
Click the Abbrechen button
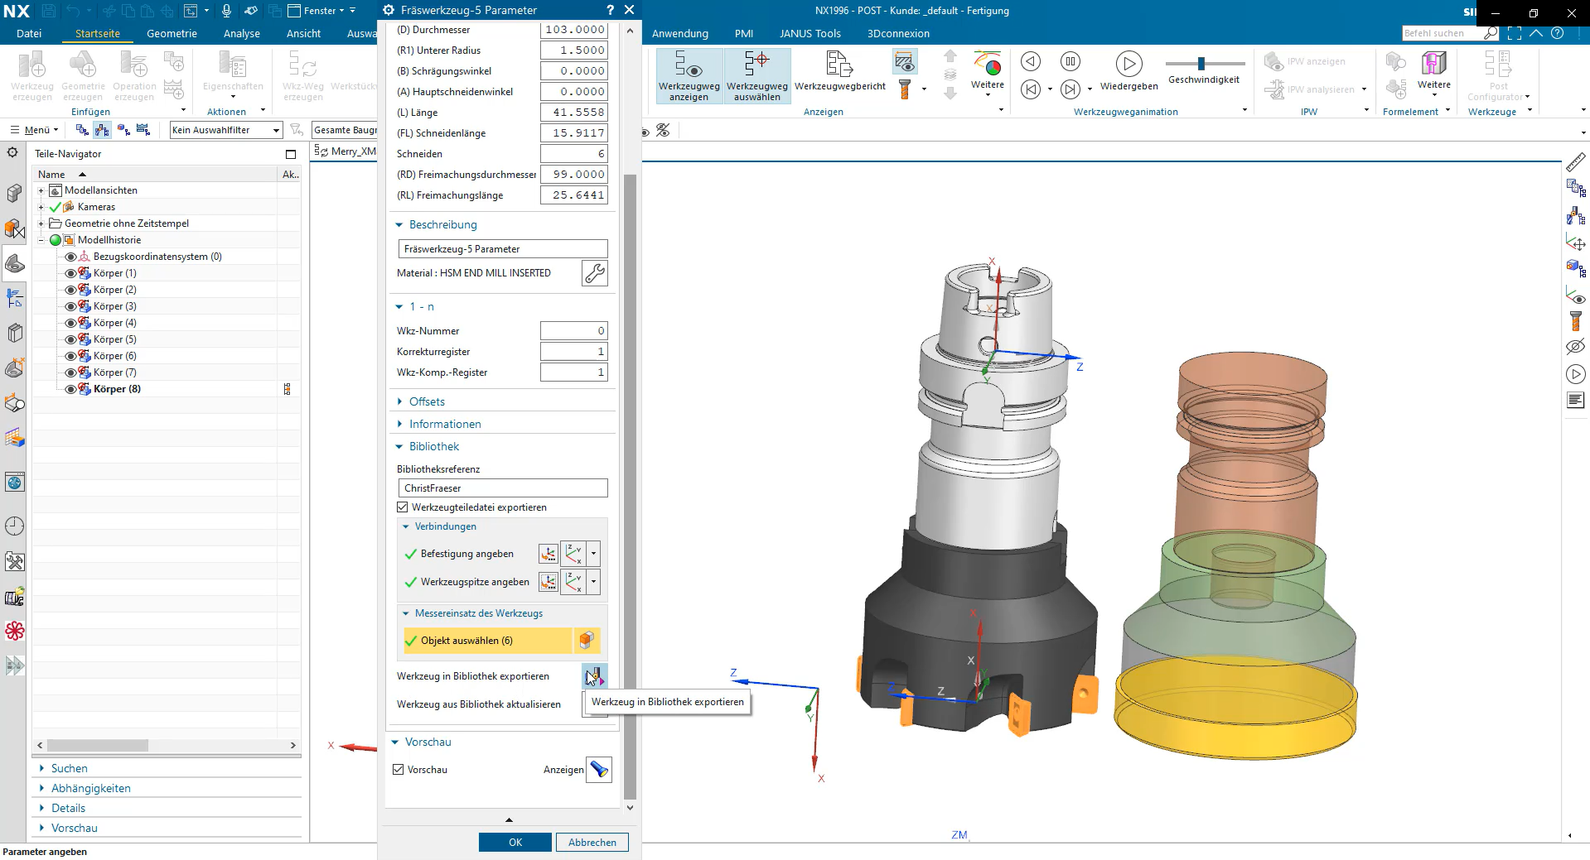point(592,842)
